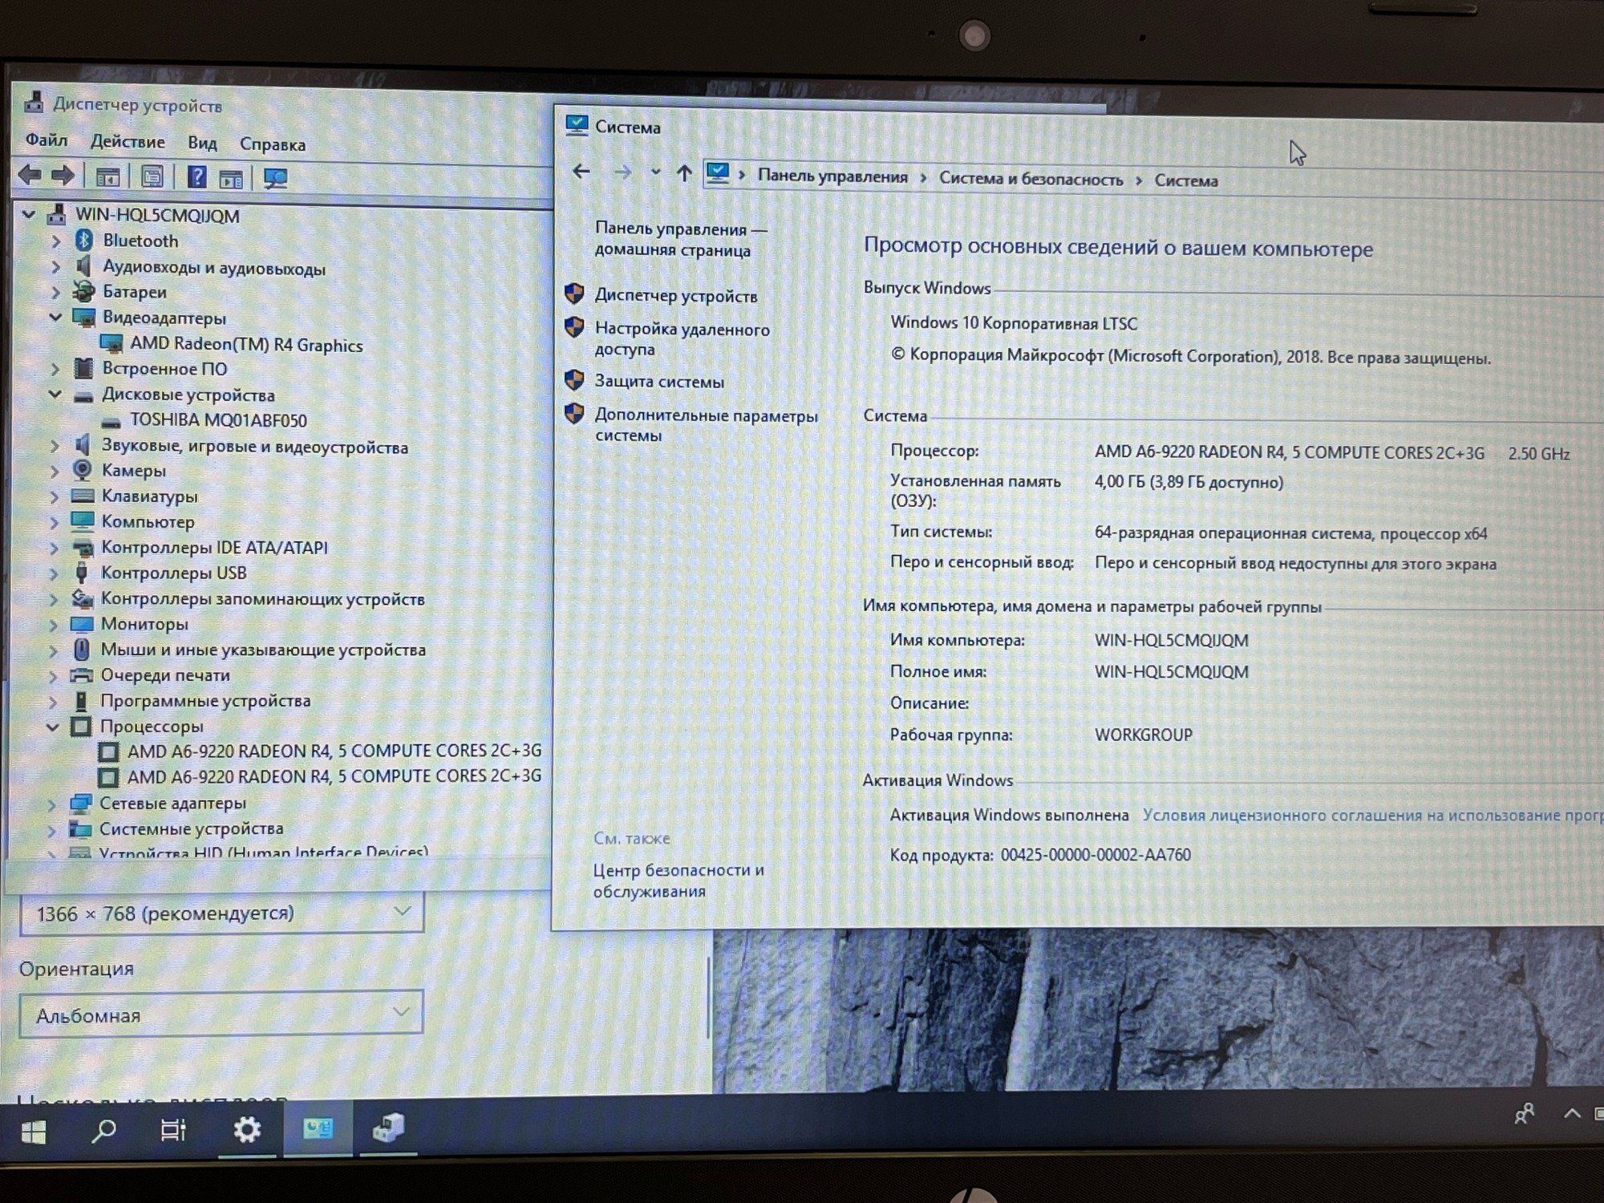Open the 1366 × 768 resolution dropdown

click(221, 913)
